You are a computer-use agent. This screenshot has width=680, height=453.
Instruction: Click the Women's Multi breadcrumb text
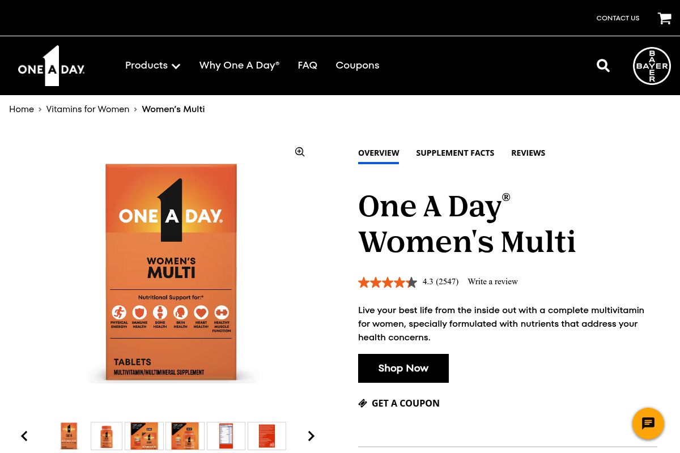point(173,109)
